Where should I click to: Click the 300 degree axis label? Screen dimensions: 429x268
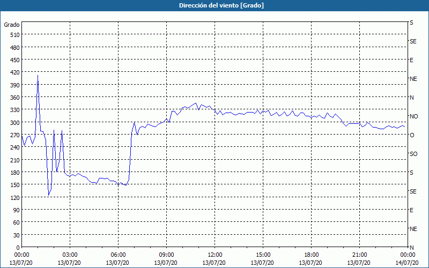pyautogui.click(x=16, y=123)
